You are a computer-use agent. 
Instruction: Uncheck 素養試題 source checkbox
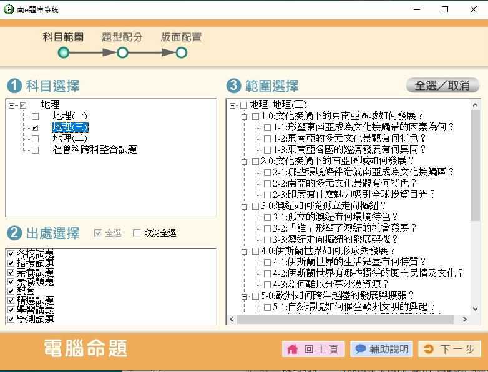point(11,272)
